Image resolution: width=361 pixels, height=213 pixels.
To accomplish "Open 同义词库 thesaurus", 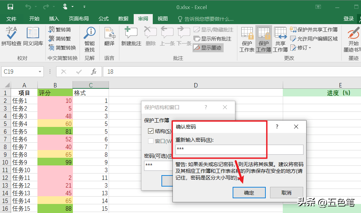I will 33,36.
